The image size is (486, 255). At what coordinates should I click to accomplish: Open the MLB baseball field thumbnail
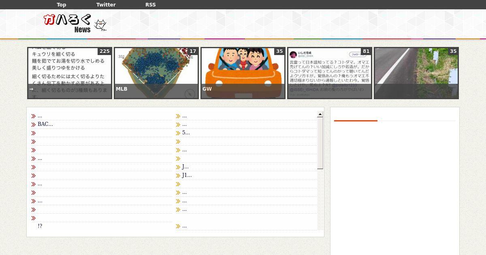click(156, 73)
